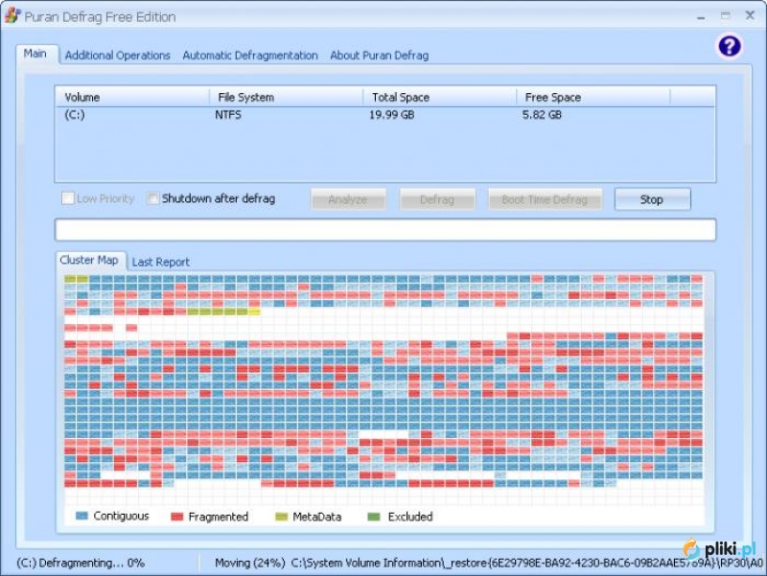Click the 5.82 GB free space value
Viewport: 767px width, 576px height.
coord(542,115)
